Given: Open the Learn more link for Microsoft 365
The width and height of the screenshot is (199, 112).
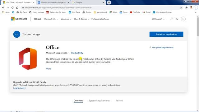Looking at the screenshot, I should pyautogui.click(x=20, y=88).
